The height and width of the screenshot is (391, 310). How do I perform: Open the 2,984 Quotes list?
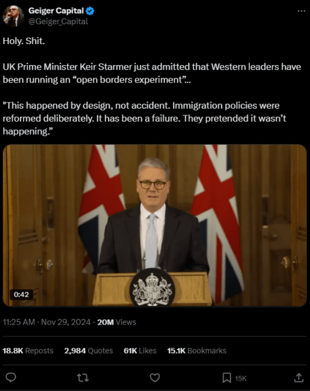click(89, 351)
